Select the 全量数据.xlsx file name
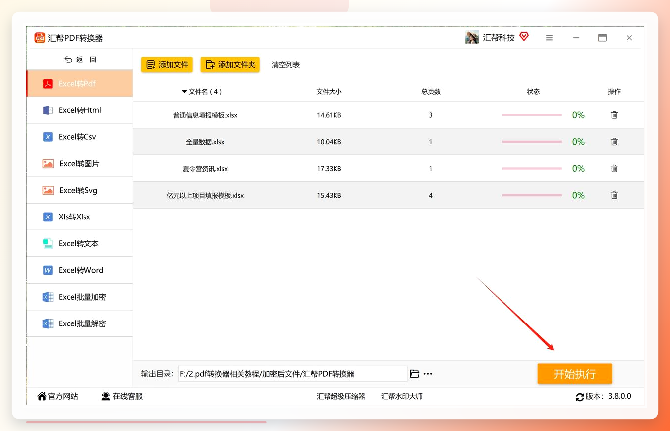 205,142
